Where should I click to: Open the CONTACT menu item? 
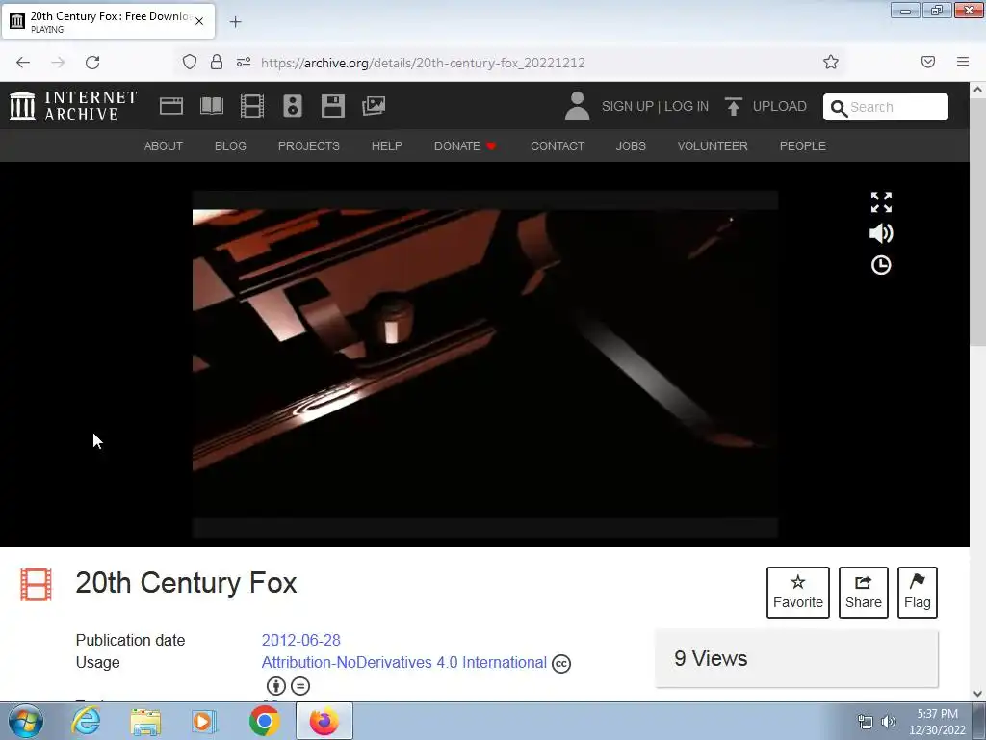click(558, 146)
